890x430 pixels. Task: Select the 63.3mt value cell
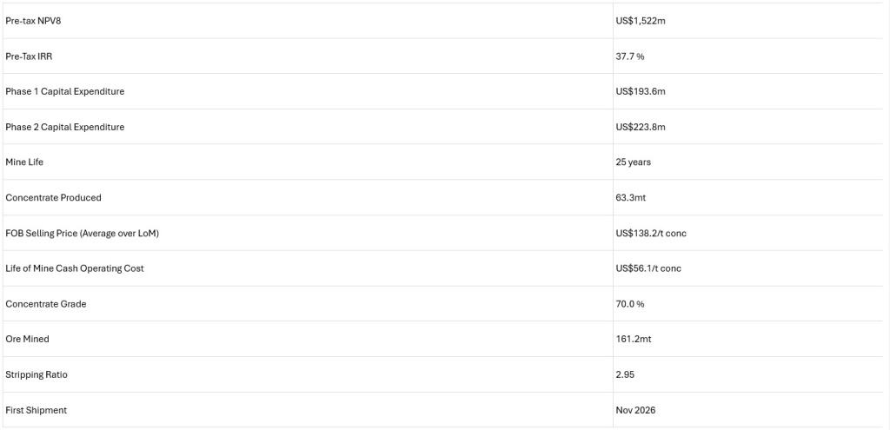pyautogui.click(x=630, y=198)
